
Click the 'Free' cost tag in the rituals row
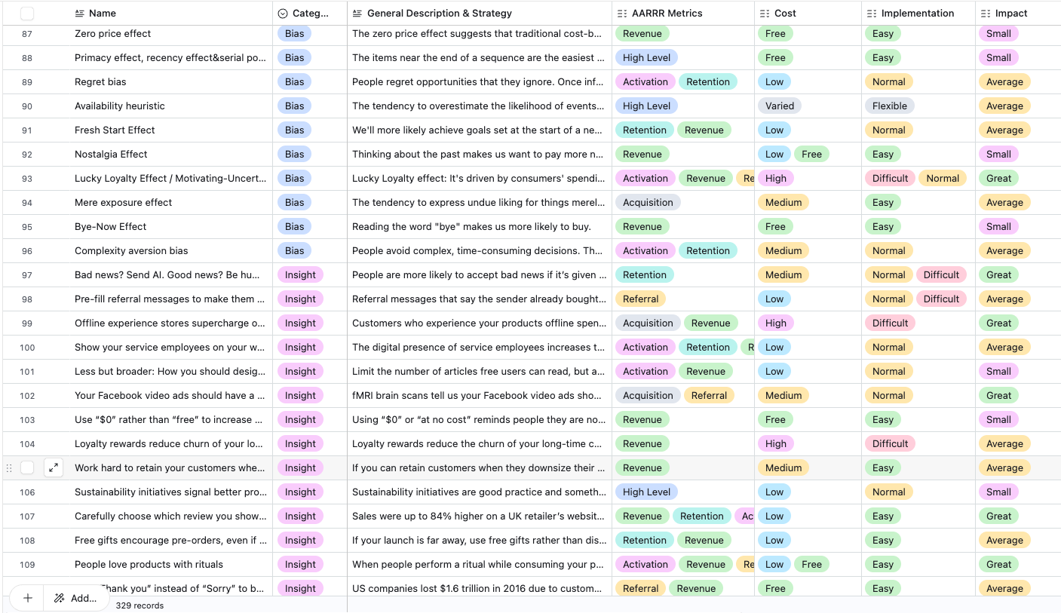(x=811, y=564)
